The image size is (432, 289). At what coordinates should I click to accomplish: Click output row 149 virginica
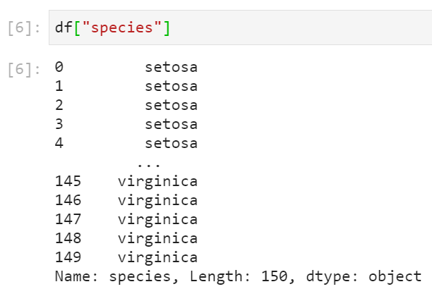tap(126, 257)
